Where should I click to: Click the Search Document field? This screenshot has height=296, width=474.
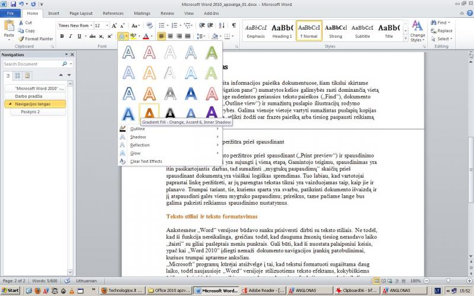pyautogui.click(x=32, y=64)
